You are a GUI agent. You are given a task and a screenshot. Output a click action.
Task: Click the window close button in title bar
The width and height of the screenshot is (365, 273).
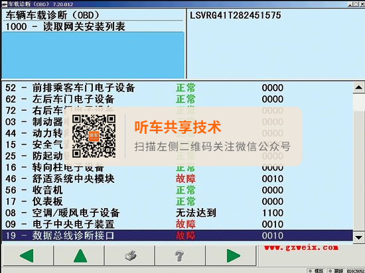point(362,4)
